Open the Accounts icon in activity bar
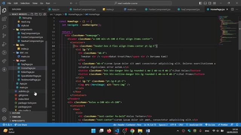 pyautogui.click(x=4, y=110)
